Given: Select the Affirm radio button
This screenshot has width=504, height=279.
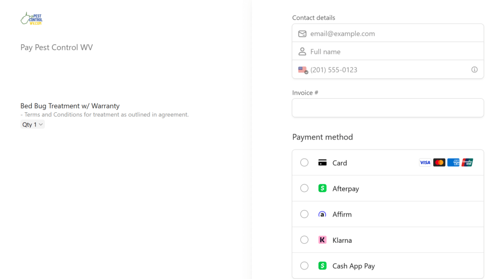Looking at the screenshot, I should coord(304,214).
